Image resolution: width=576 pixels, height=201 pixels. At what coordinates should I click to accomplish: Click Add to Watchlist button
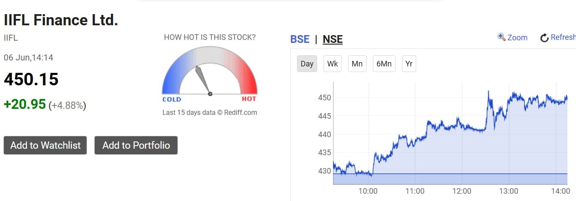pyautogui.click(x=45, y=145)
